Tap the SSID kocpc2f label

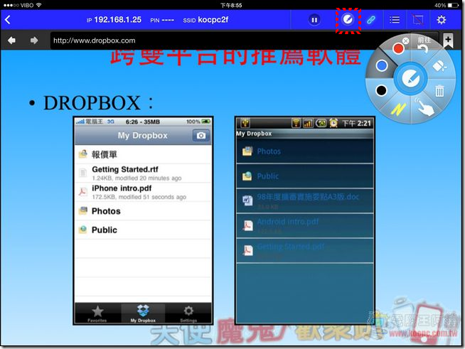click(x=205, y=20)
